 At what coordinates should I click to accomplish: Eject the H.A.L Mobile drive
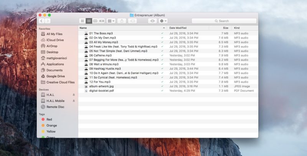tap(74, 101)
